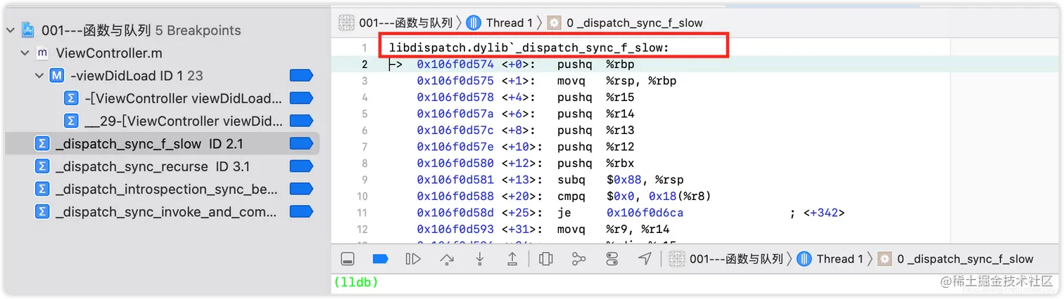This screenshot has height=299, width=1064.
Task: Click in the (lldb) console input
Action: pyautogui.click(x=697, y=282)
